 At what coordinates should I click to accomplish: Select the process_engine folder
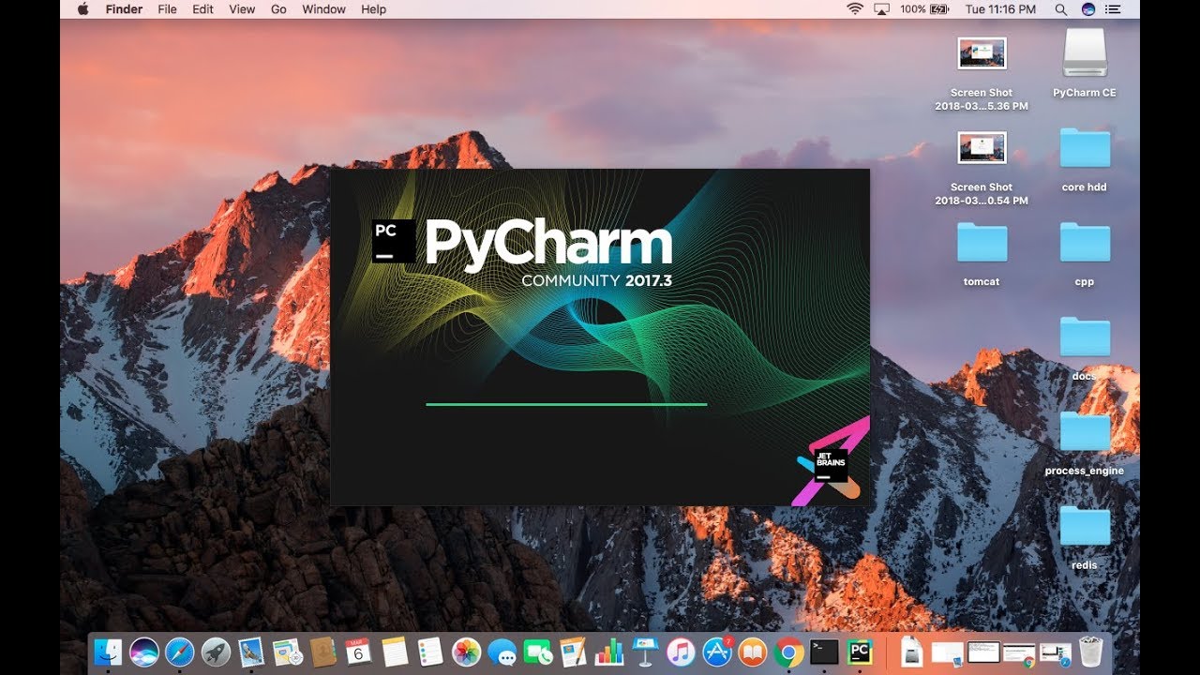(1085, 443)
